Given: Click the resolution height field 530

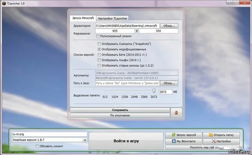Looking at the screenshot, I should point(158,31).
